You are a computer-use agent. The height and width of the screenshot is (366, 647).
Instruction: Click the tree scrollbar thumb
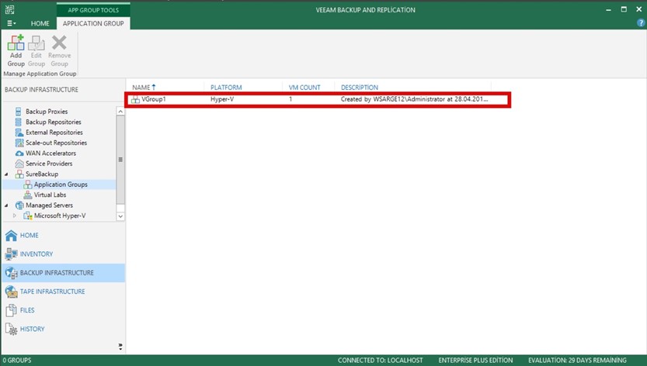[x=120, y=160]
